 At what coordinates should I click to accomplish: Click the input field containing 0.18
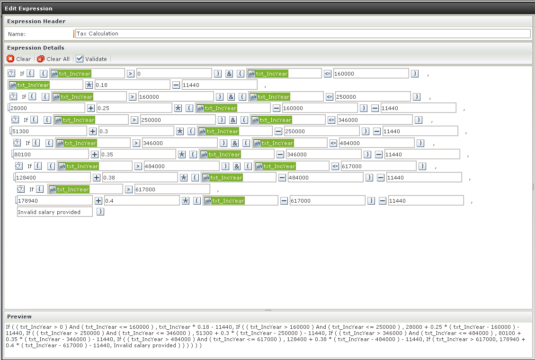click(x=133, y=85)
